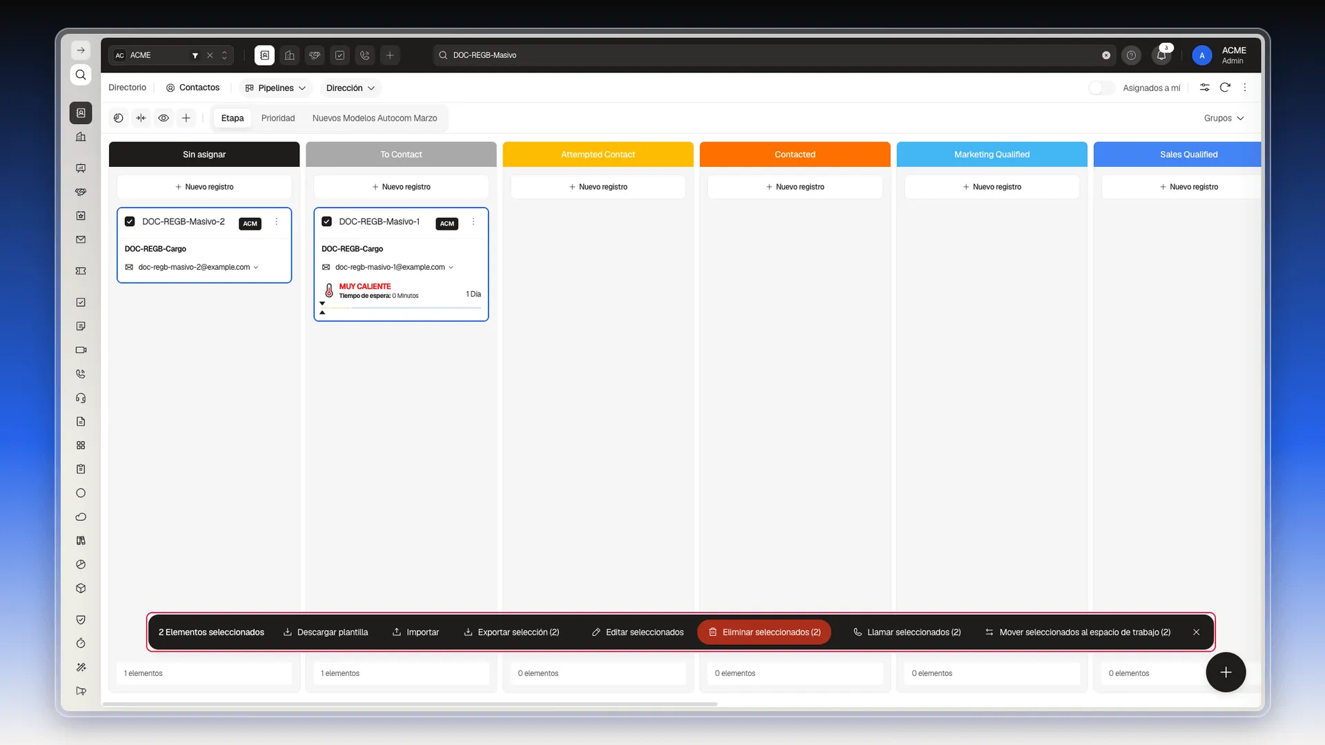Click the refresh icon in the toolbar
This screenshot has height=745, width=1325.
[1225, 88]
